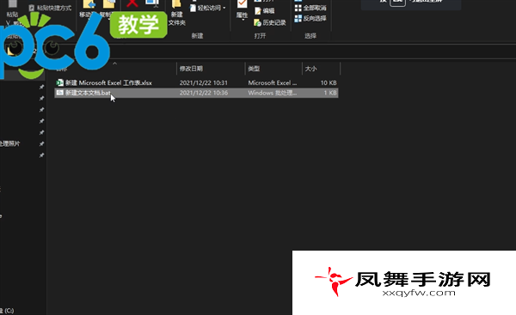Click the Move to folder icon

coord(89,4)
